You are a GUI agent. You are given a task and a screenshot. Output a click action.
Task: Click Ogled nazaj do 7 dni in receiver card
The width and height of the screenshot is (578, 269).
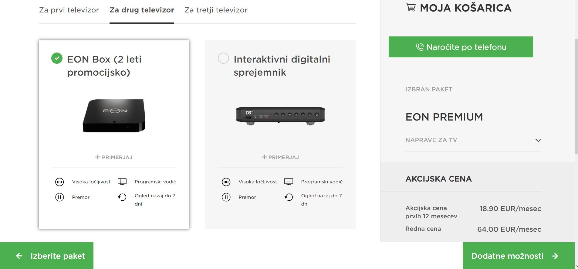[321, 200]
